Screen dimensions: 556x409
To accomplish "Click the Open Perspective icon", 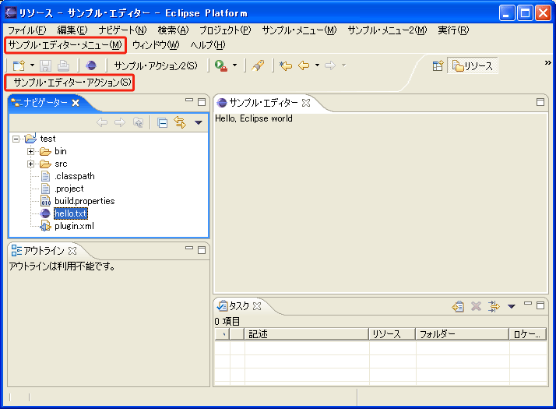I will click(x=438, y=66).
